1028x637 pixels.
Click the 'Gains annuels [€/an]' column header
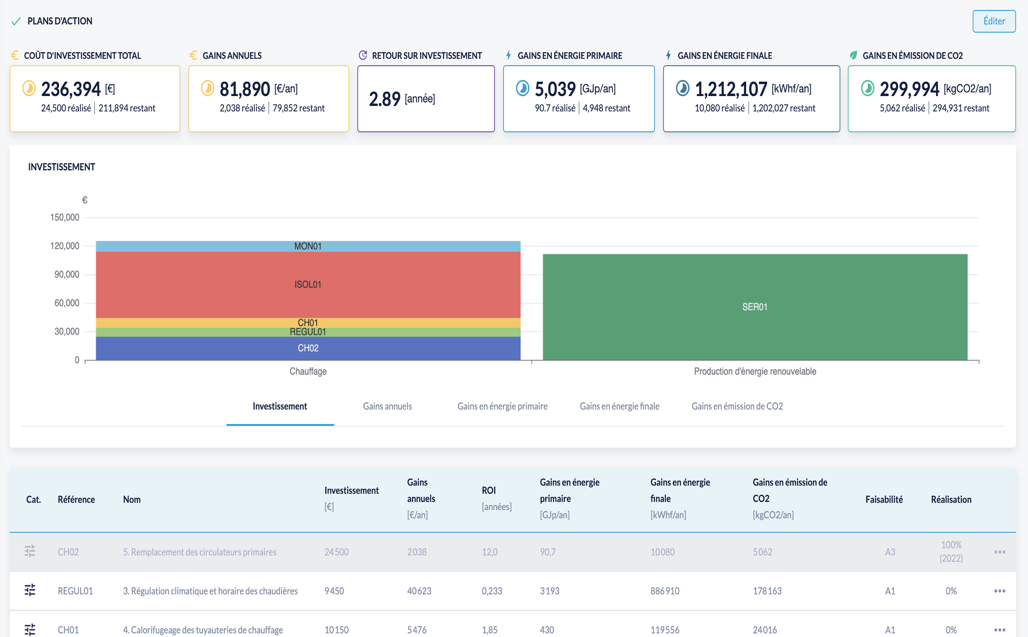coord(421,498)
